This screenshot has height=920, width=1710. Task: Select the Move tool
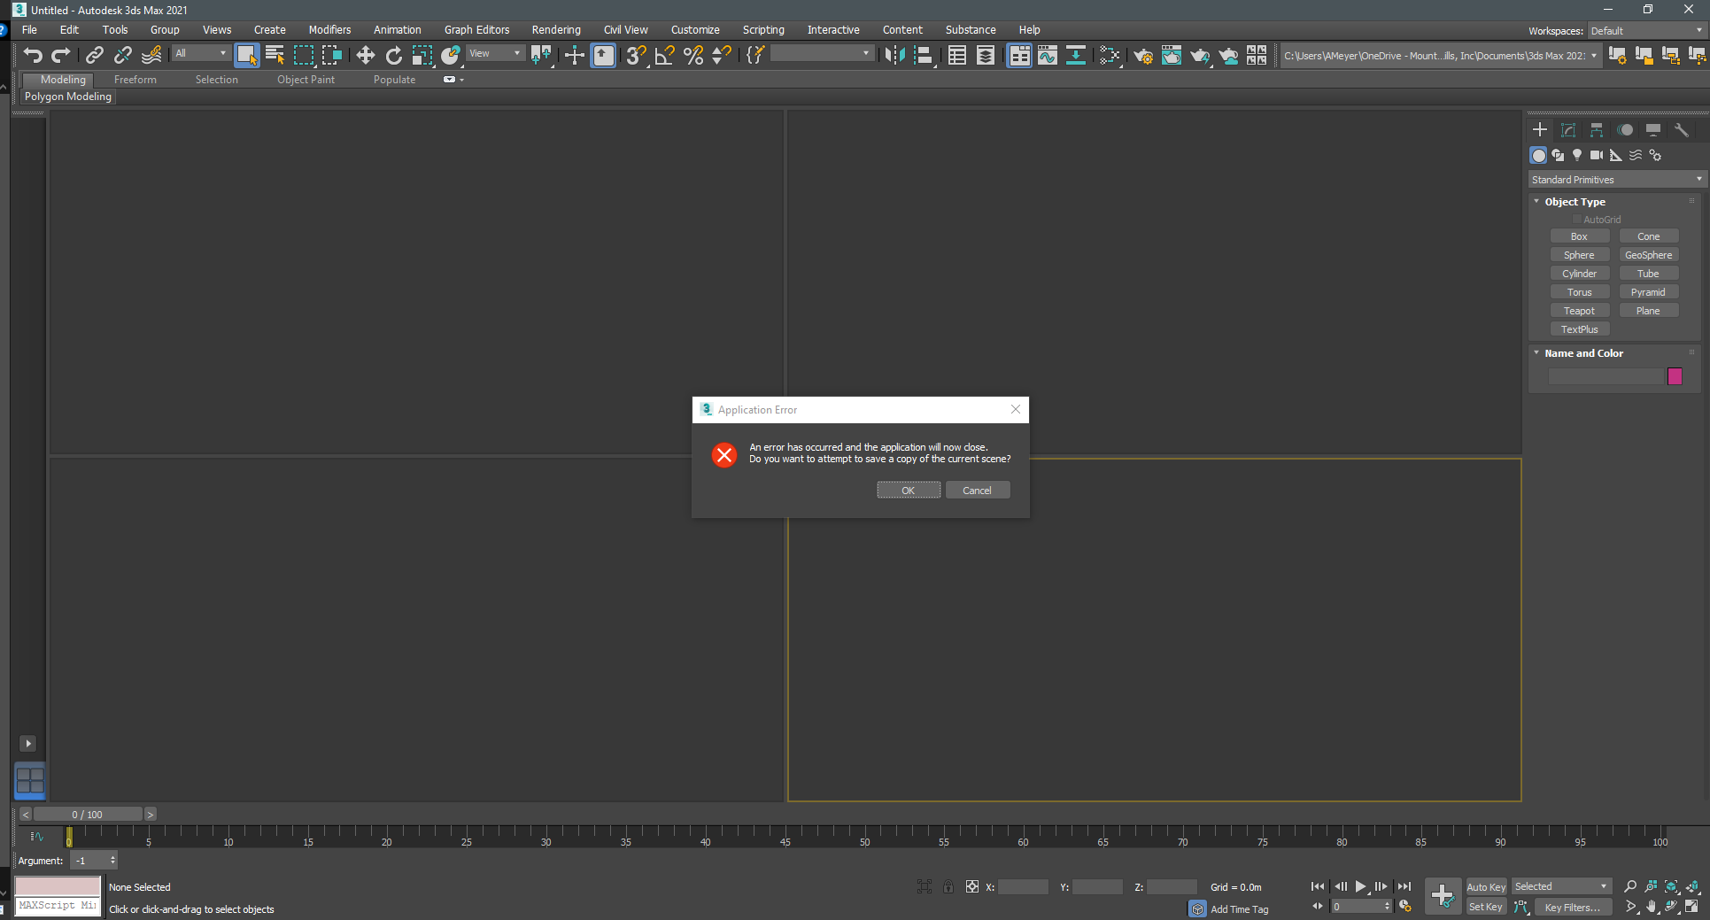365,55
